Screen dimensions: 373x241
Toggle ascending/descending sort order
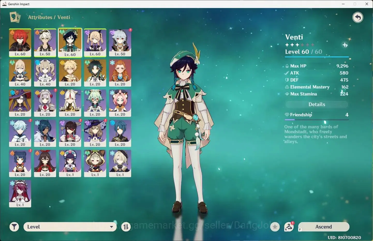[x=126, y=227]
